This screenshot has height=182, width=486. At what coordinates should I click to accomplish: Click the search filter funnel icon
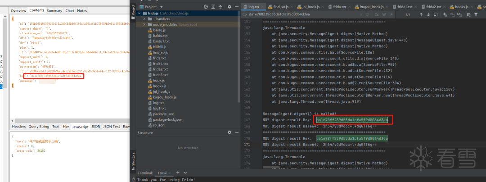tap(476, 14)
